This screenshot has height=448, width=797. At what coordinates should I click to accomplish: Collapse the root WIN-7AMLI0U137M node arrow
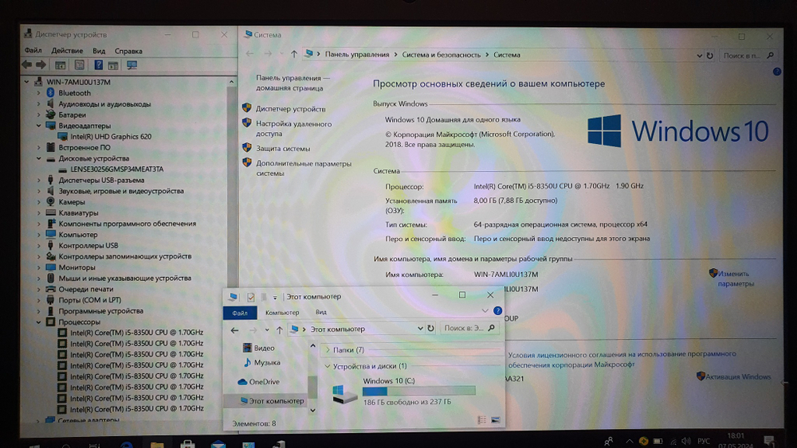click(x=26, y=82)
